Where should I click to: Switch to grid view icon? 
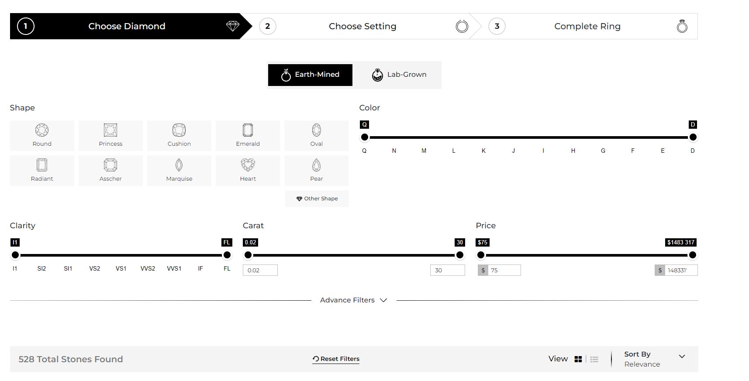click(x=578, y=359)
